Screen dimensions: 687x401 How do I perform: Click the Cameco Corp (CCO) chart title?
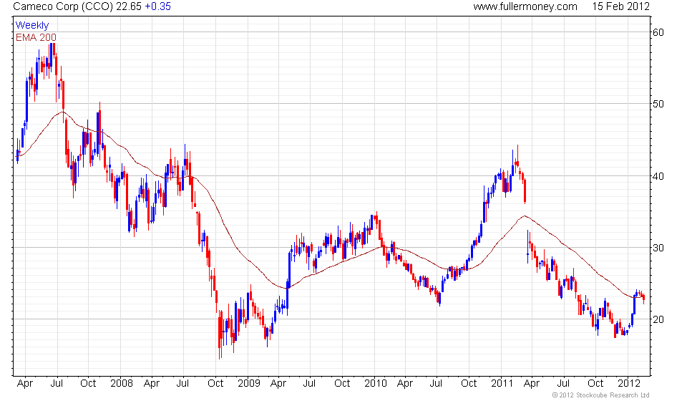[63, 6]
